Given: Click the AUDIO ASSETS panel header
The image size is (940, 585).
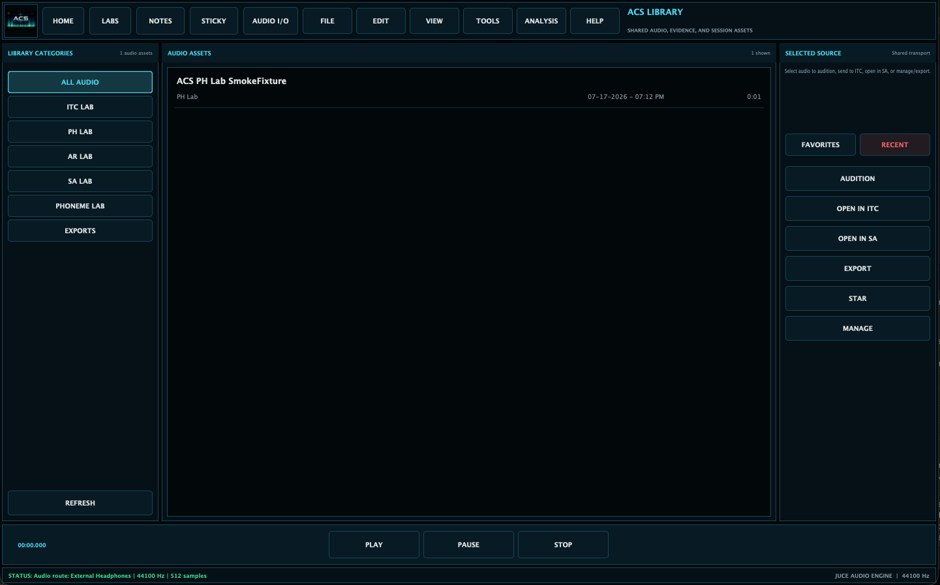Looking at the screenshot, I should pyautogui.click(x=189, y=53).
